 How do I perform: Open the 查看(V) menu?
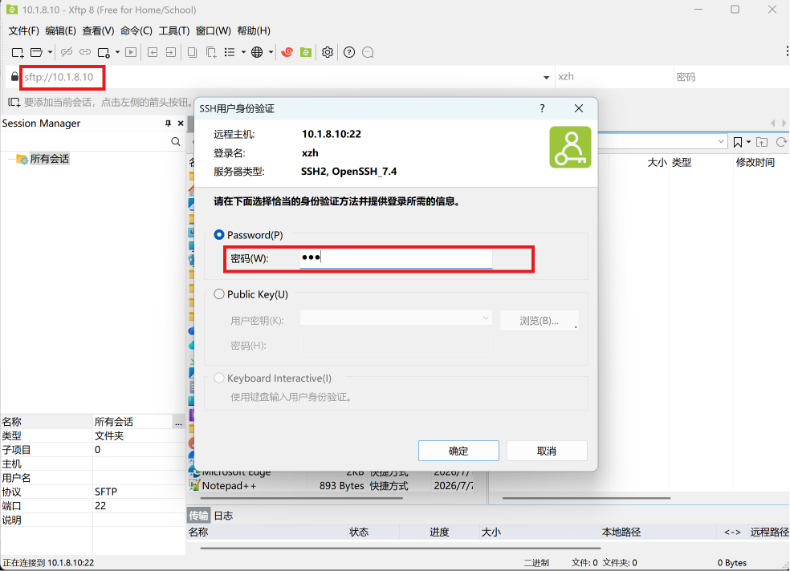point(98,31)
